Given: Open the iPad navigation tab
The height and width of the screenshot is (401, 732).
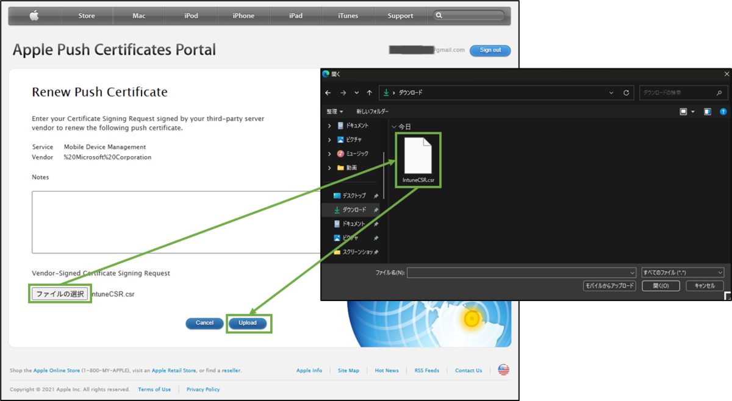Looking at the screenshot, I should tap(296, 16).
